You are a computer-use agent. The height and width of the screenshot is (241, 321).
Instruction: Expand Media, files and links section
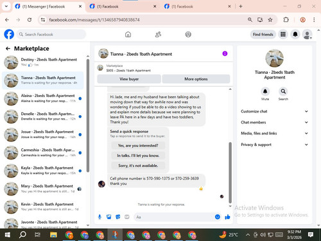(x=275, y=133)
